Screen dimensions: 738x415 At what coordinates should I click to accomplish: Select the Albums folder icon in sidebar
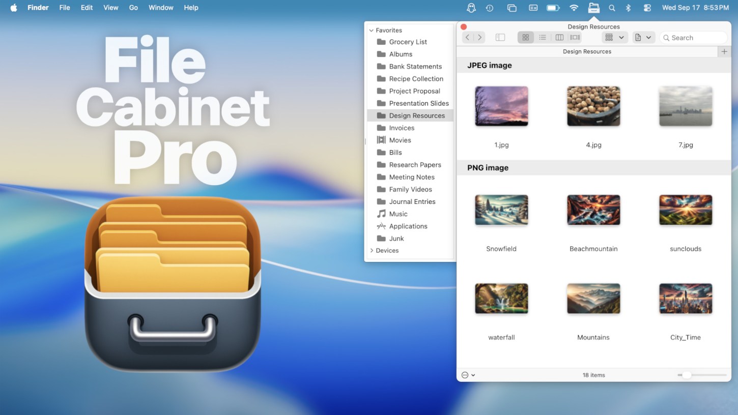point(381,54)
